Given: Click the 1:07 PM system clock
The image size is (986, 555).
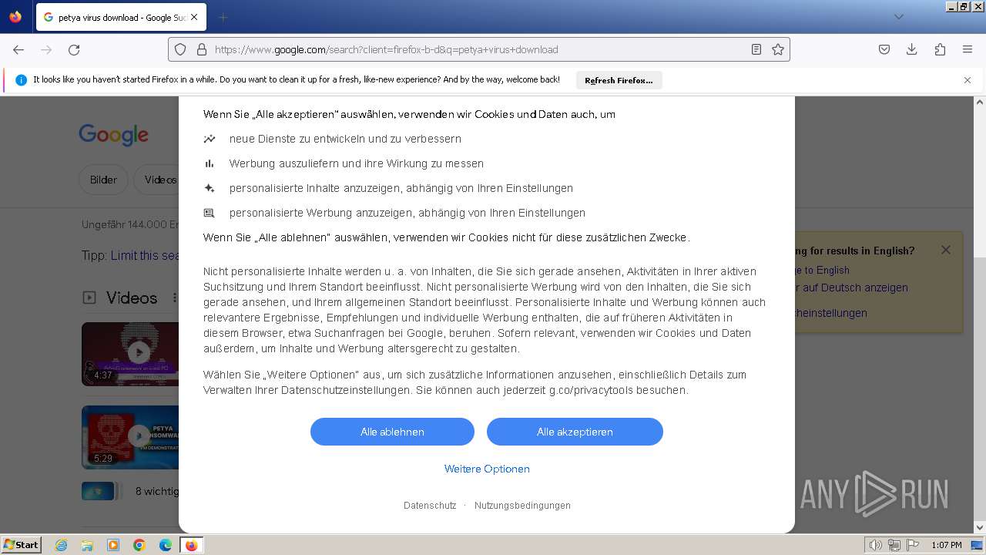Looking at the screenshot, I should pos(947,545).
